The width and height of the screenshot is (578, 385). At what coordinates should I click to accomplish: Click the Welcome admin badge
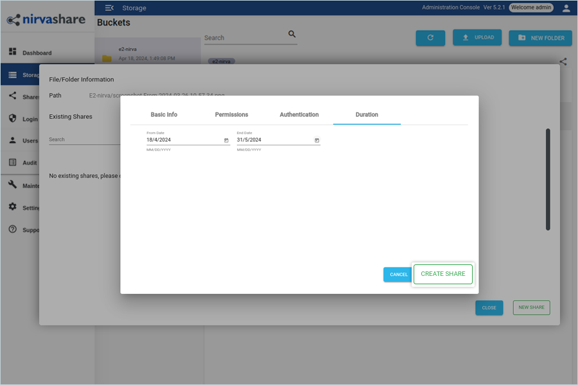click(x=531, y=8)
